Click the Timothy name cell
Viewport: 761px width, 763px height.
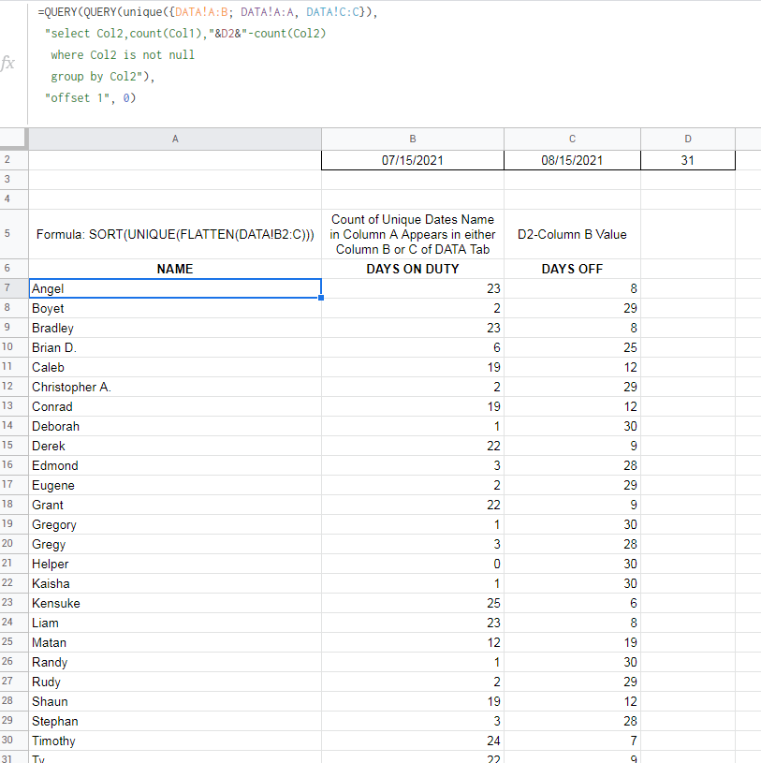coord(175,741)
